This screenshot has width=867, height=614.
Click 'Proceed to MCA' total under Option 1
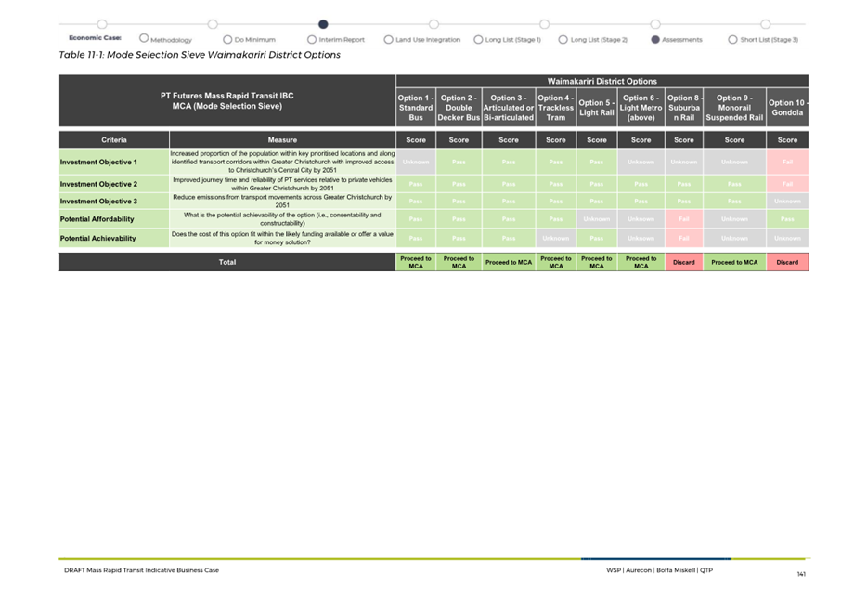[x=416, y=262]
